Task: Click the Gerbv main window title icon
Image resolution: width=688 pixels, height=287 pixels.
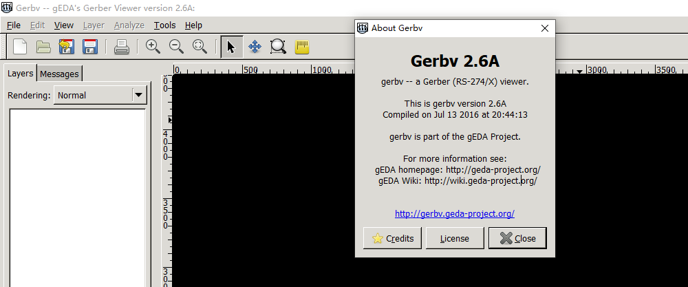Action: (7, 8)
